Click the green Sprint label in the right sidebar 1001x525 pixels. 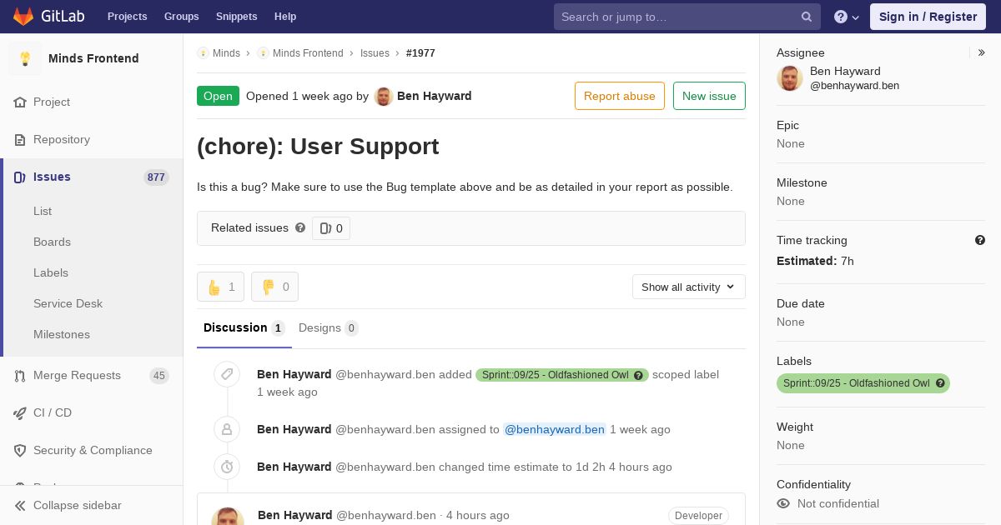click(x=856, y=383)
